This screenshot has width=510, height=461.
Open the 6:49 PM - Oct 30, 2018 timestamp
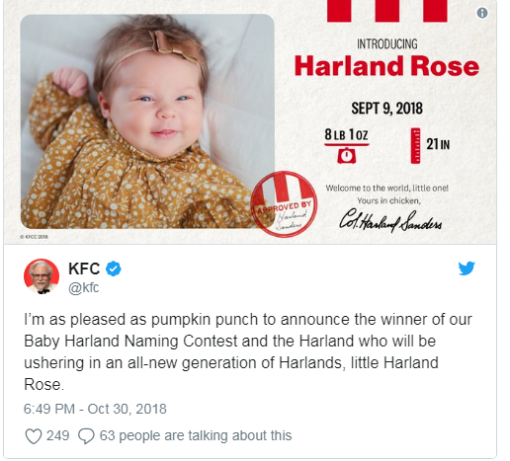[95, 409]
